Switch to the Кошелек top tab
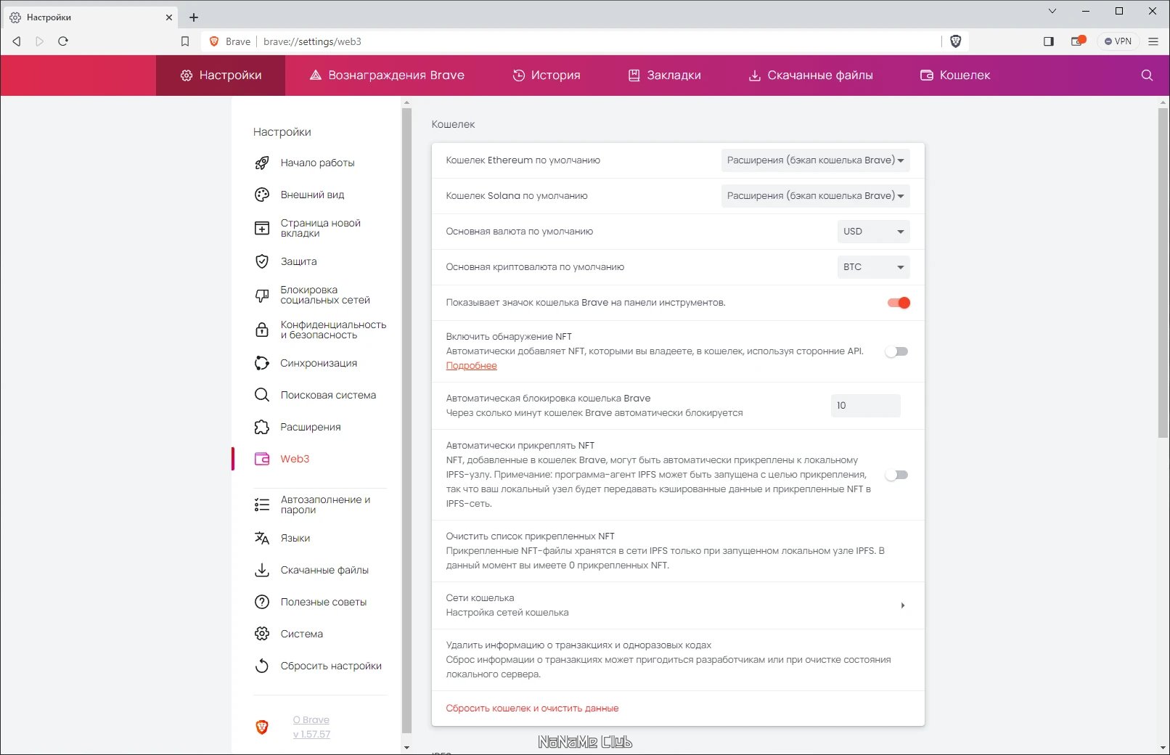1170x755 pixels. 955,75
